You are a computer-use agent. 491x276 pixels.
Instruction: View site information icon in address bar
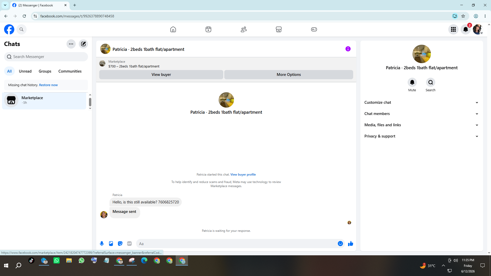(35, 16)
